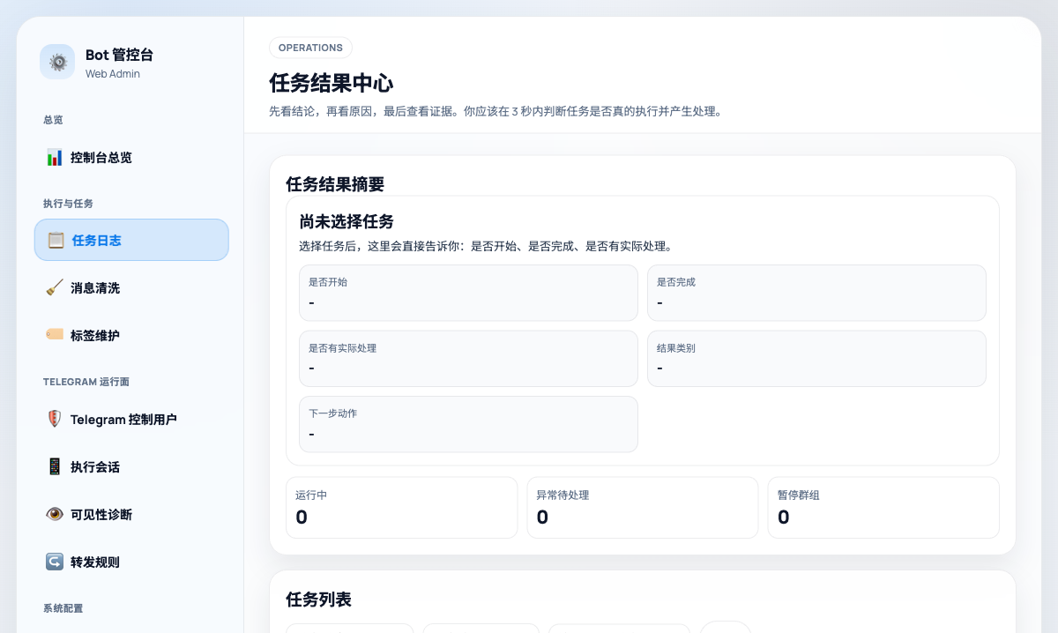Open 控制台总览 via its bar chart icon
This screenshot has height=633, width=1058.
pyautogui.click(x=55, y=158)
